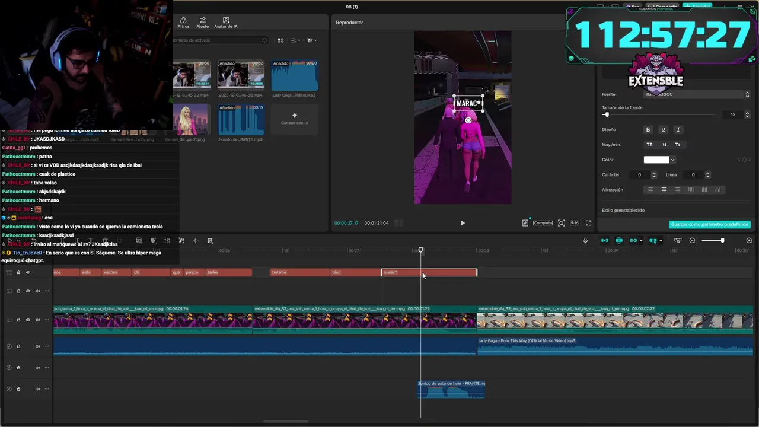Enter fullscreen preview mode
Viewport: 759px width, 427px height.
coord(588,223)
